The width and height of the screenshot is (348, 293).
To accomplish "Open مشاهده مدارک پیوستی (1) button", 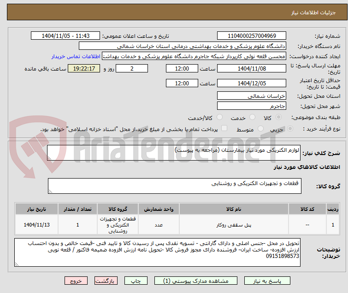I will 196,281.
